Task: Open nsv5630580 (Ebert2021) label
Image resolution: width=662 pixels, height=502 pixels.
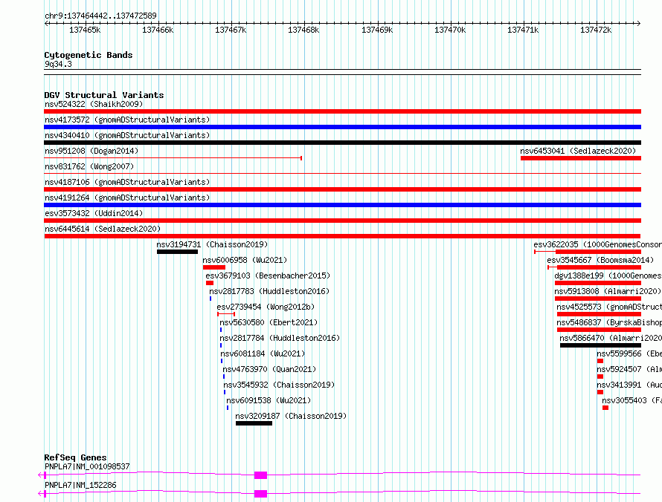Action: tap(269, 322)
